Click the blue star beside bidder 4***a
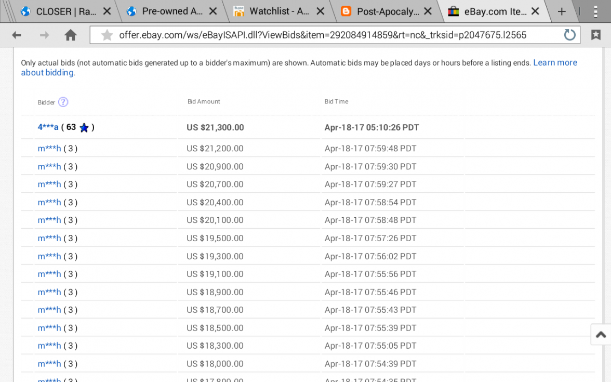This screenshot has width=611, height=382. tap(84, 127)
